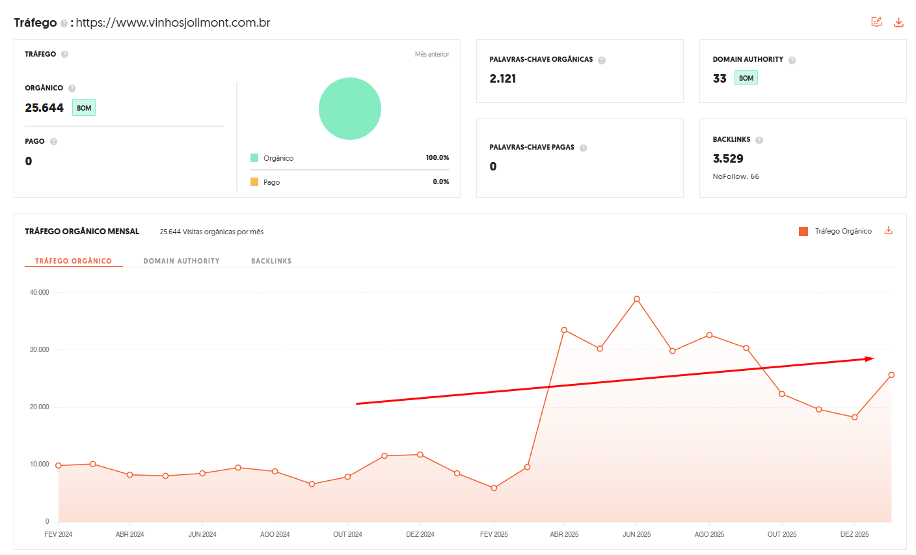Screen dimensions: 916x555
Task: Select the Tráfego Orgânico chart tab
Action: (74, 261)
